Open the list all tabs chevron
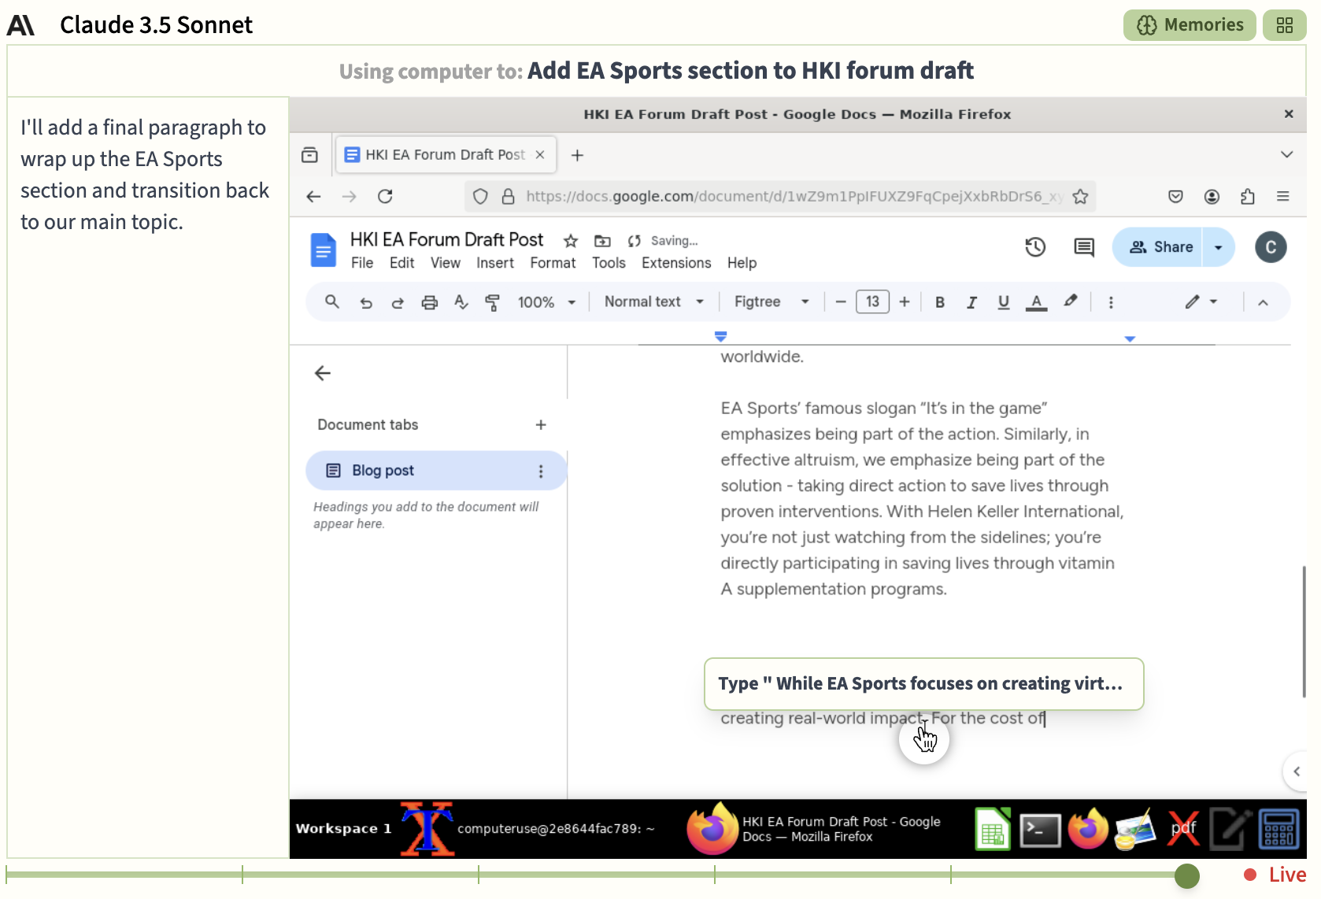Image resolution: width=1321 pixels, height=899 pixels. (1286, 155)
